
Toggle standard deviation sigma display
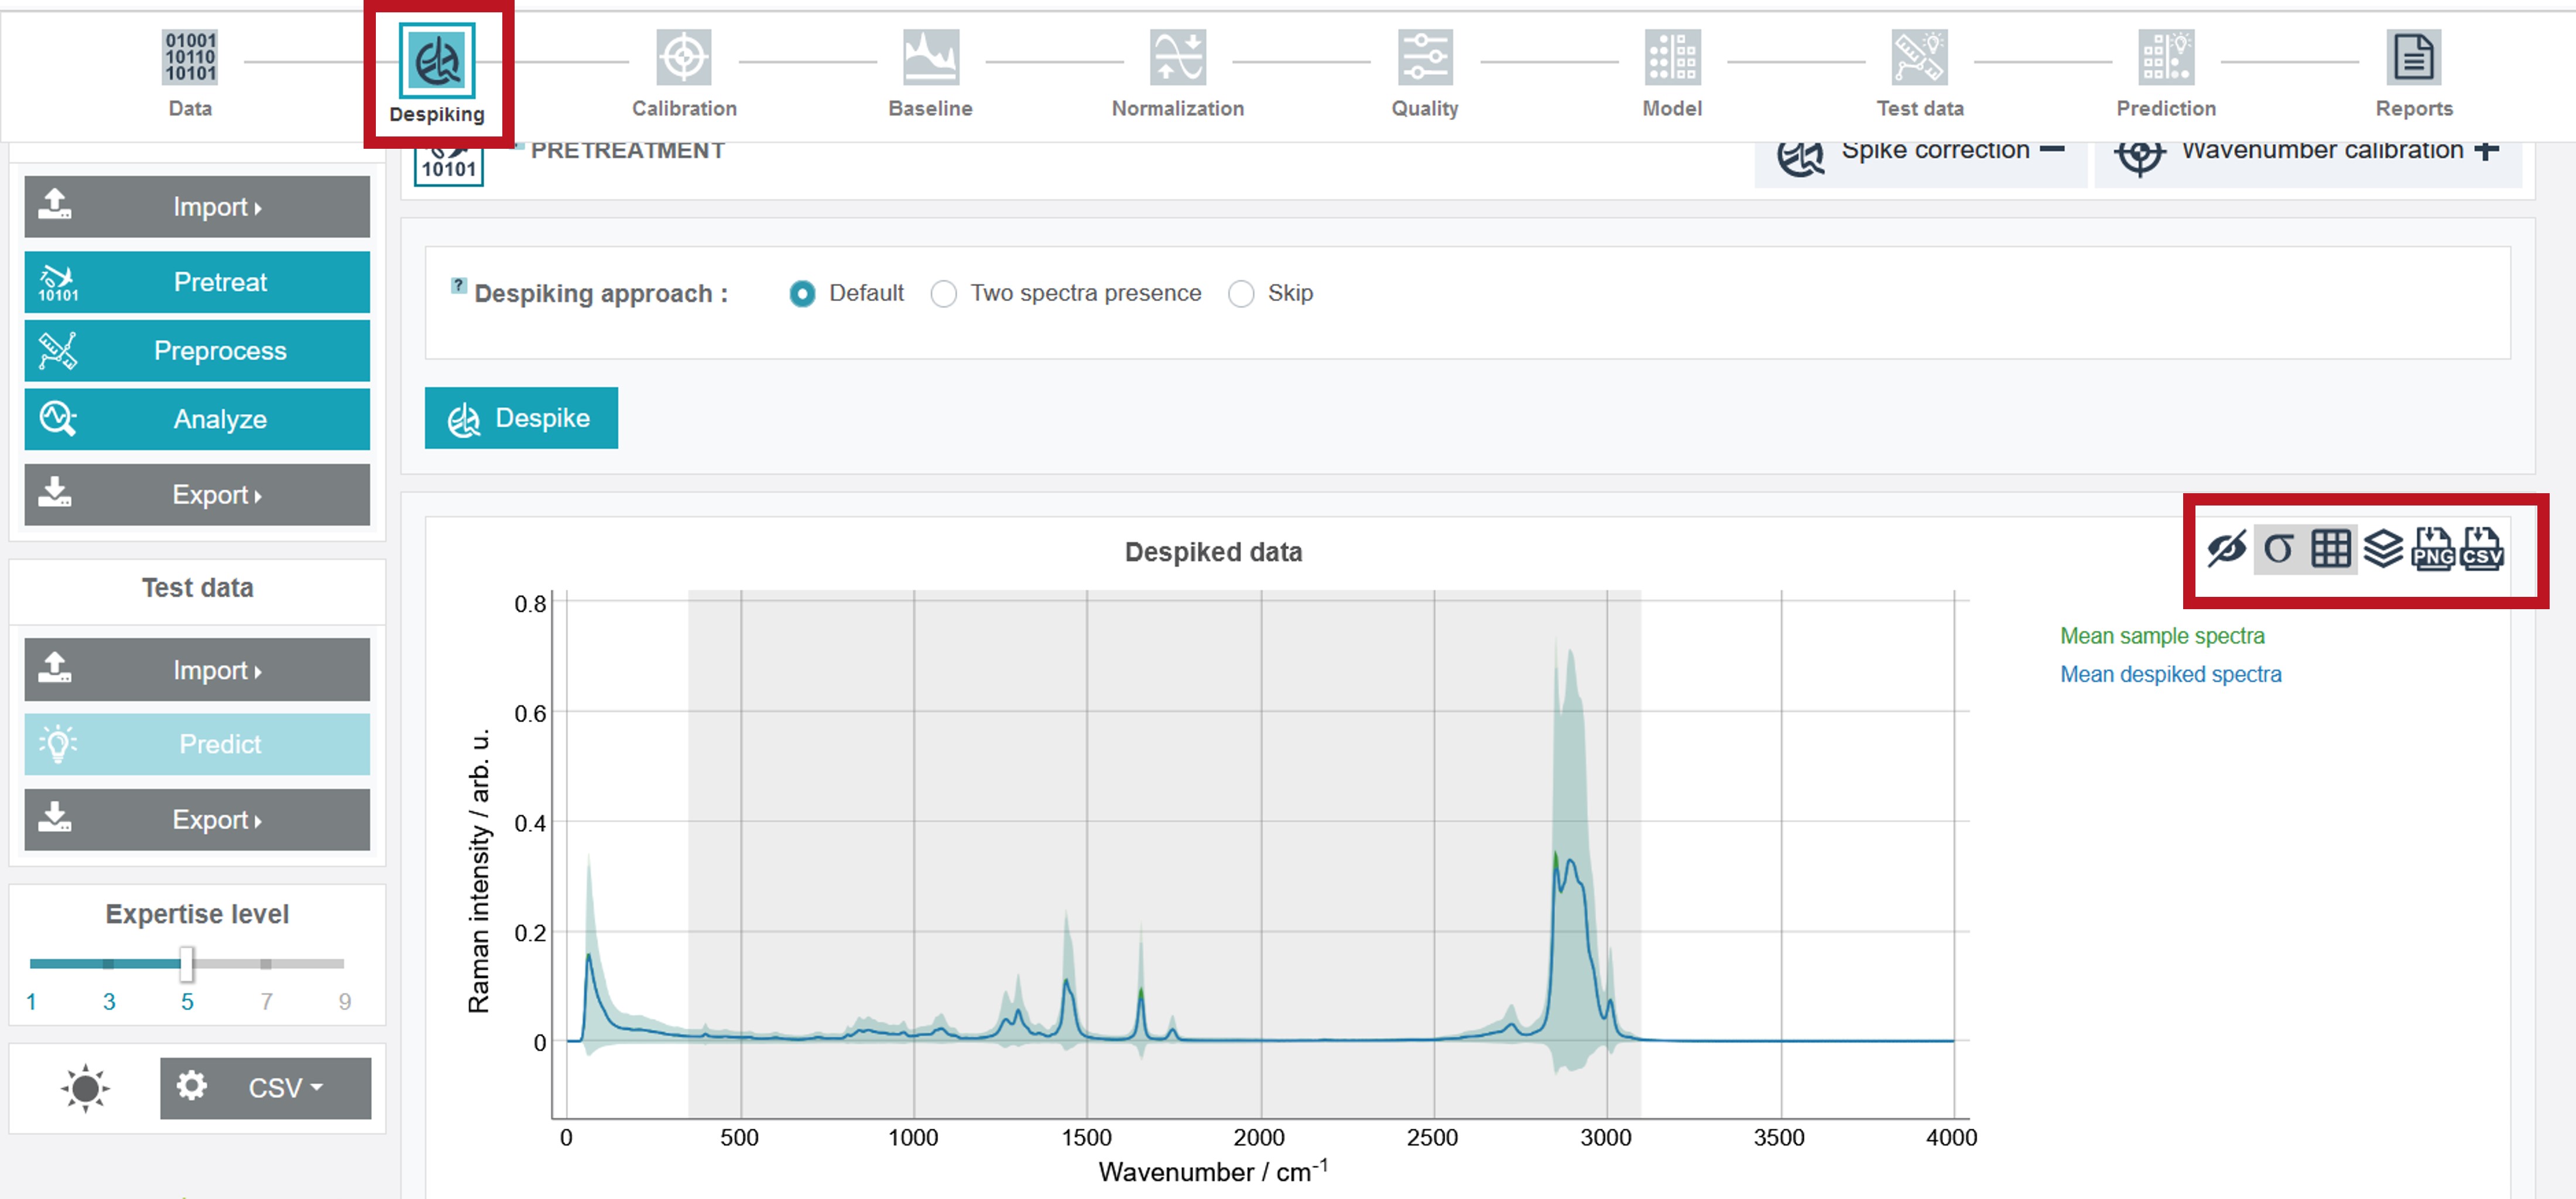pos(2278,548)
